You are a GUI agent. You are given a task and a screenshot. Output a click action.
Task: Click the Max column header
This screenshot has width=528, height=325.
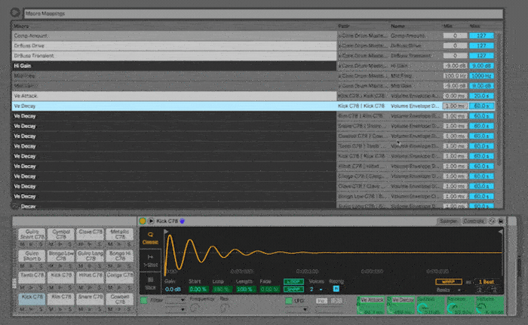[x=474, y=26]
